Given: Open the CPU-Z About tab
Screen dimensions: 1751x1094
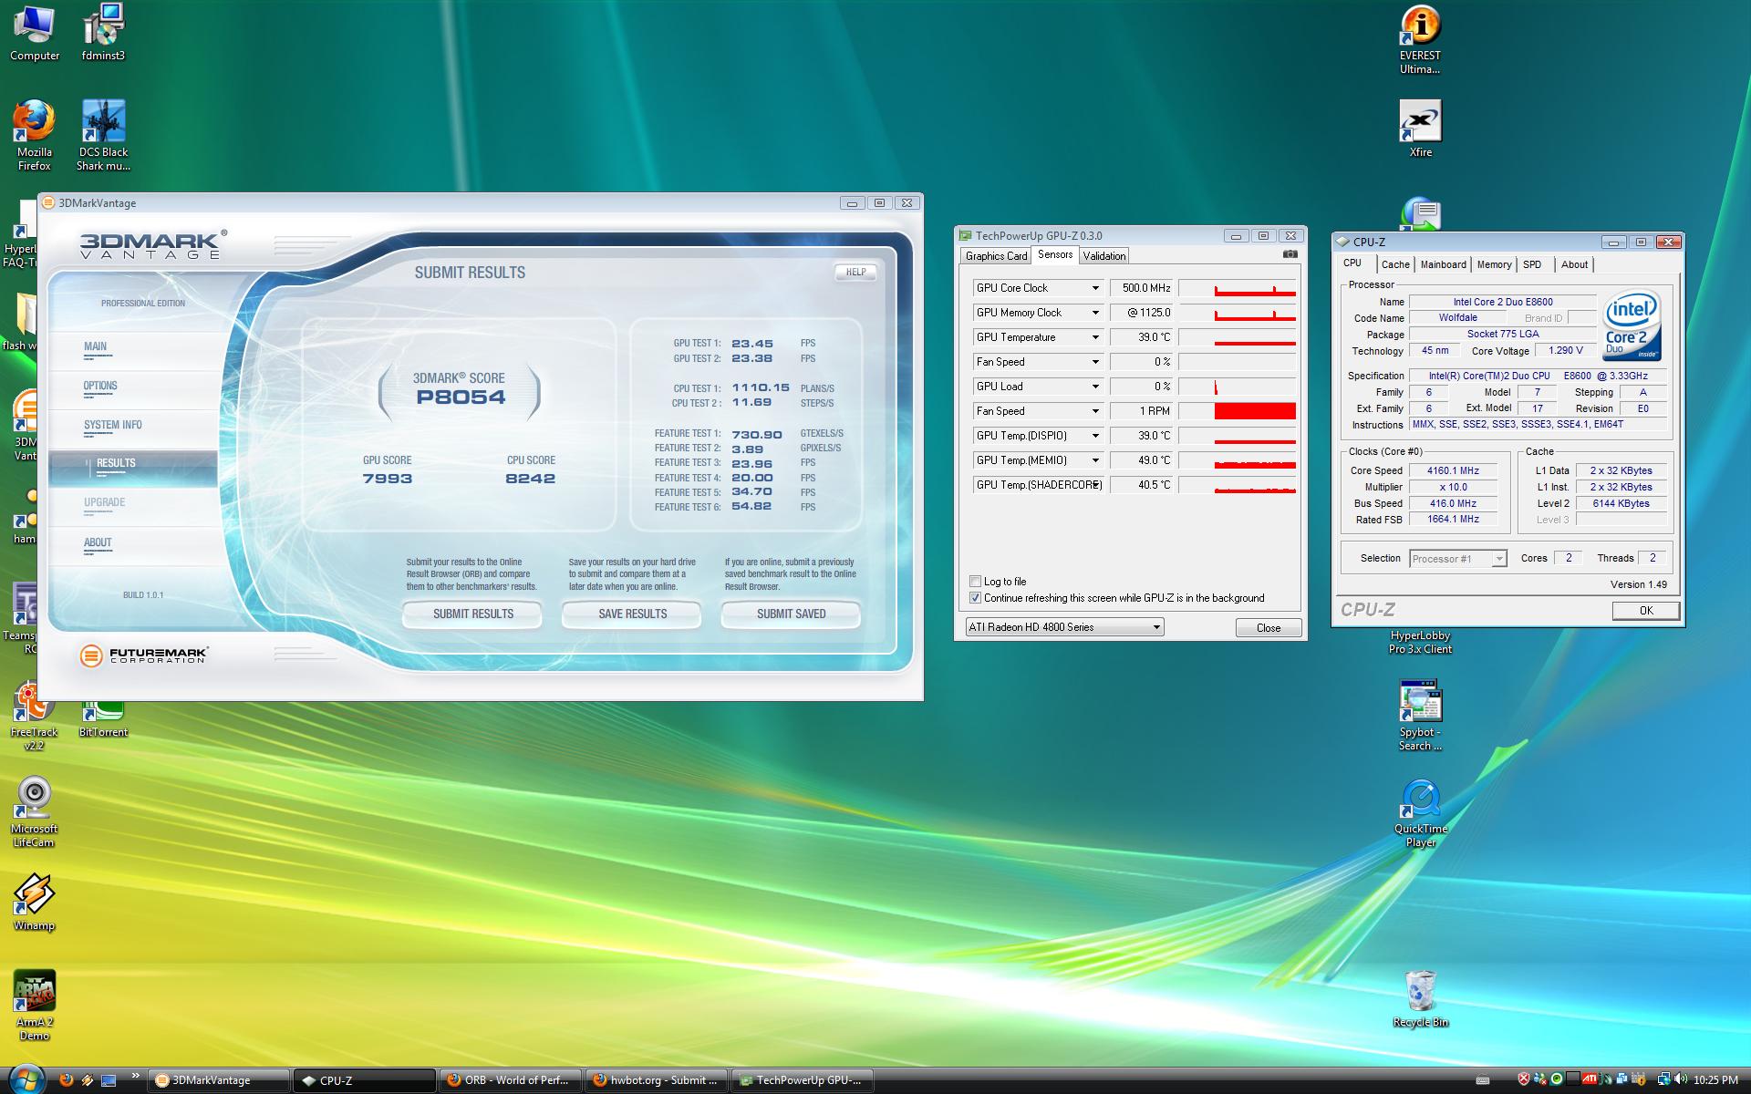Looking at the screenshot, I should (1574, 264).
